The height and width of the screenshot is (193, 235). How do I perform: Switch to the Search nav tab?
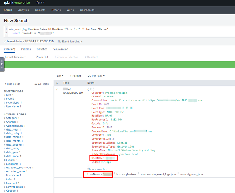[8, 10]
